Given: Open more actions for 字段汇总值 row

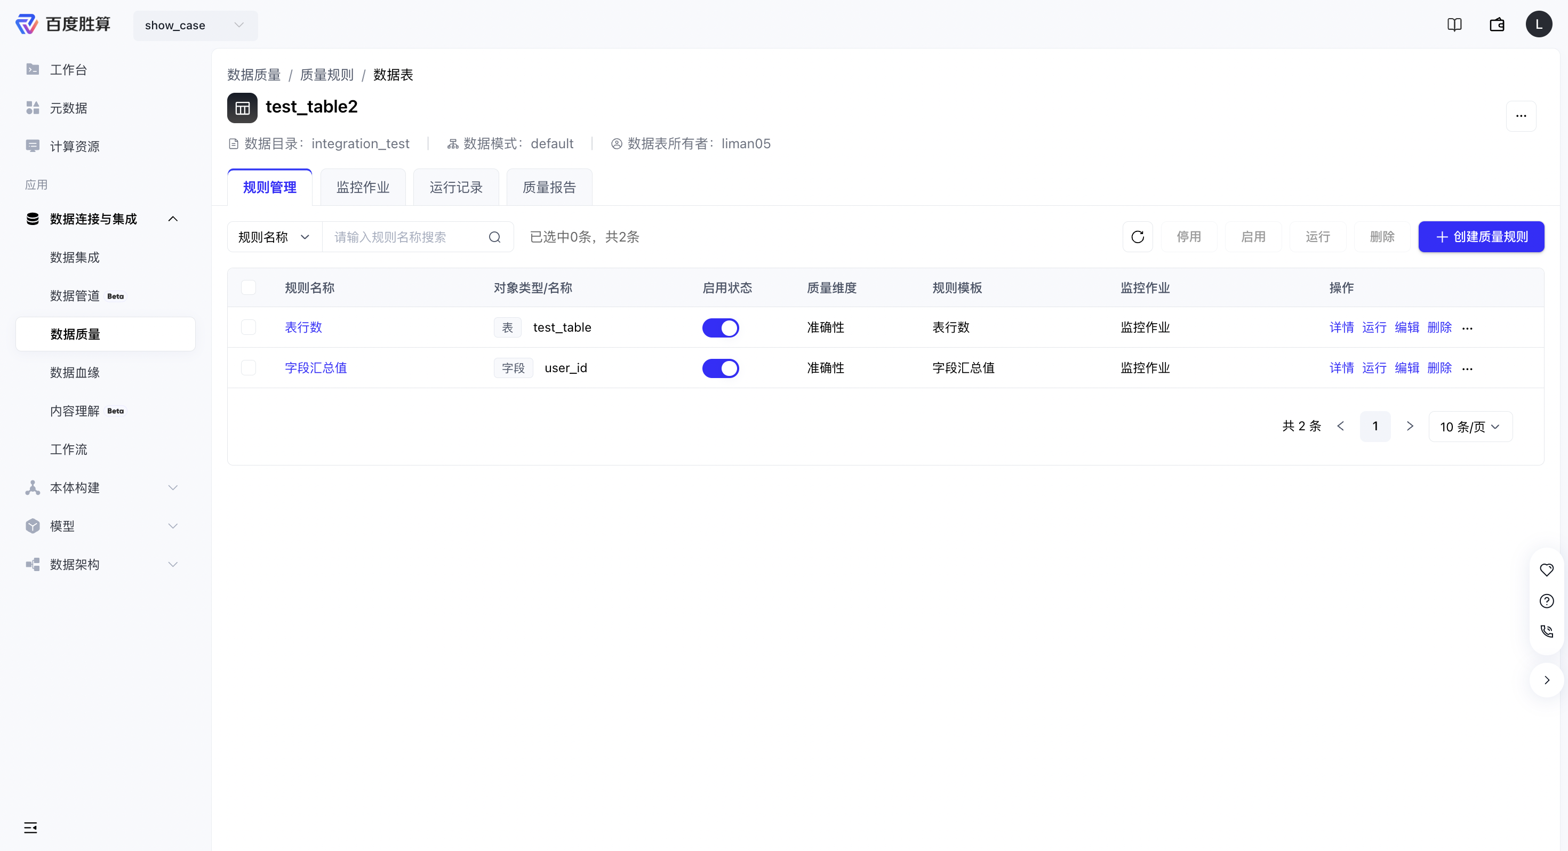Looking at the screenshot, I should [1467, 369].
